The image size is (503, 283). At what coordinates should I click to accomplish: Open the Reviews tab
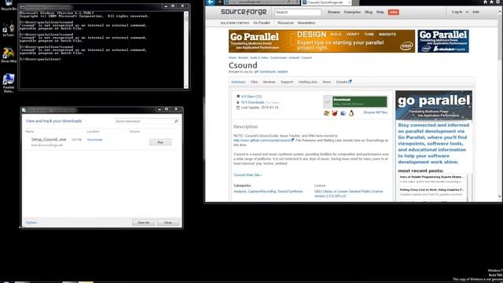coord(269,82)
